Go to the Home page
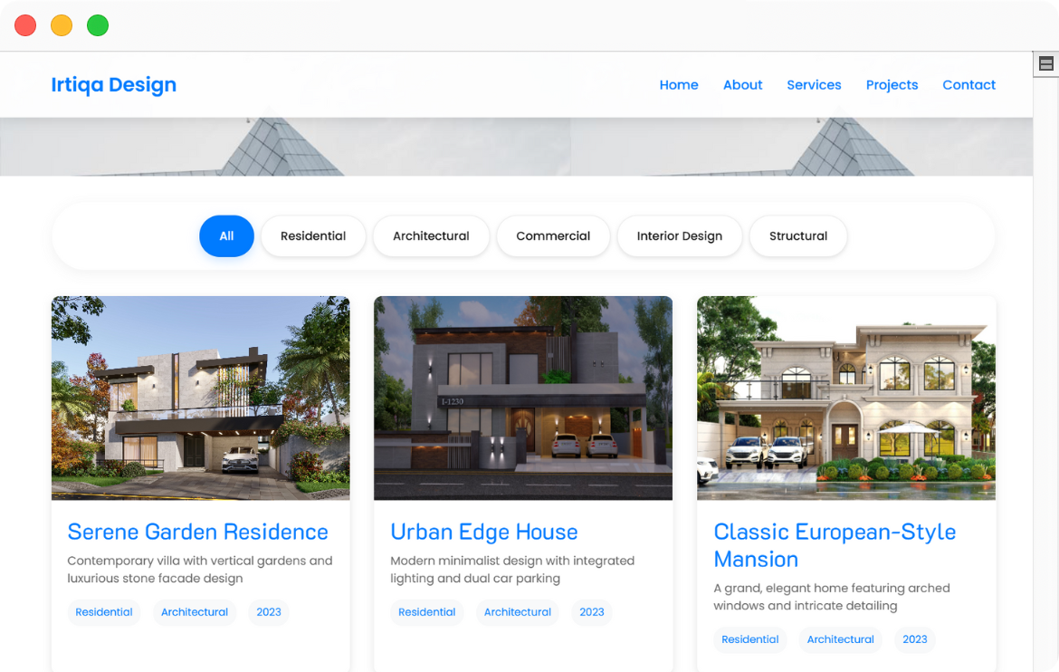 [x=679, y=85]
